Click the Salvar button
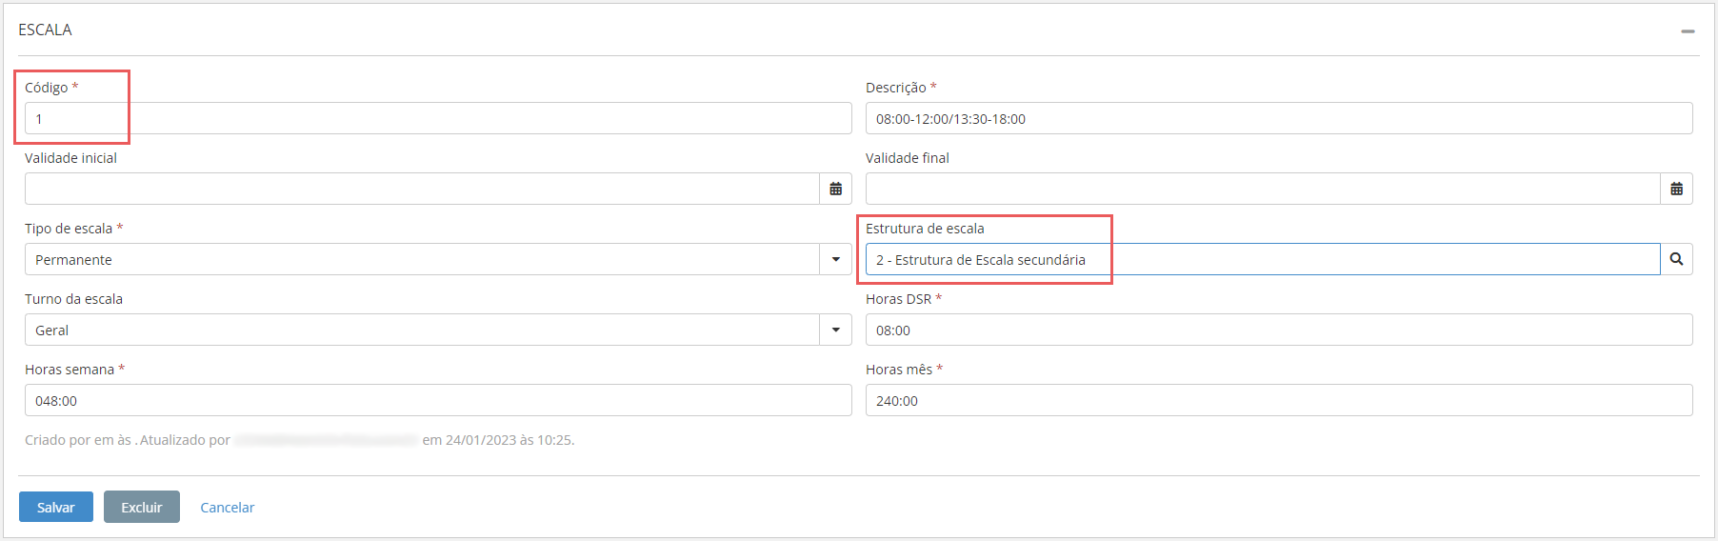 (x=56, y=507)
